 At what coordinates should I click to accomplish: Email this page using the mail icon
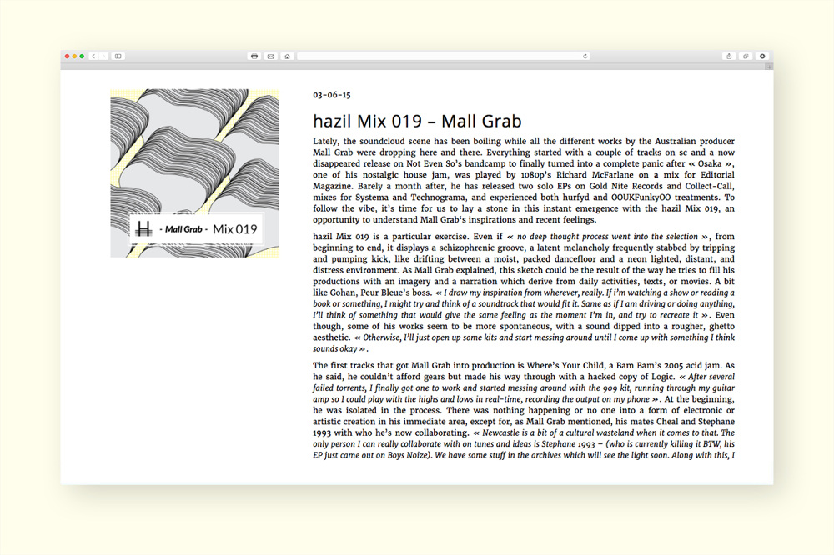click(x=270, y=57)
